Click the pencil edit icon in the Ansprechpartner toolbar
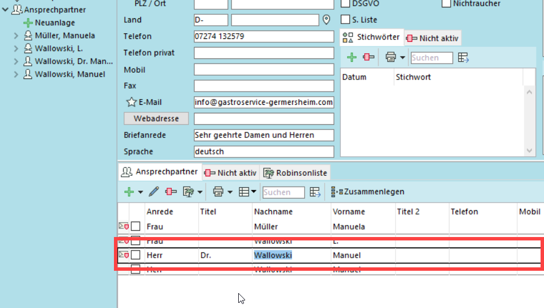544x308 pixels. tap(153, 192)
